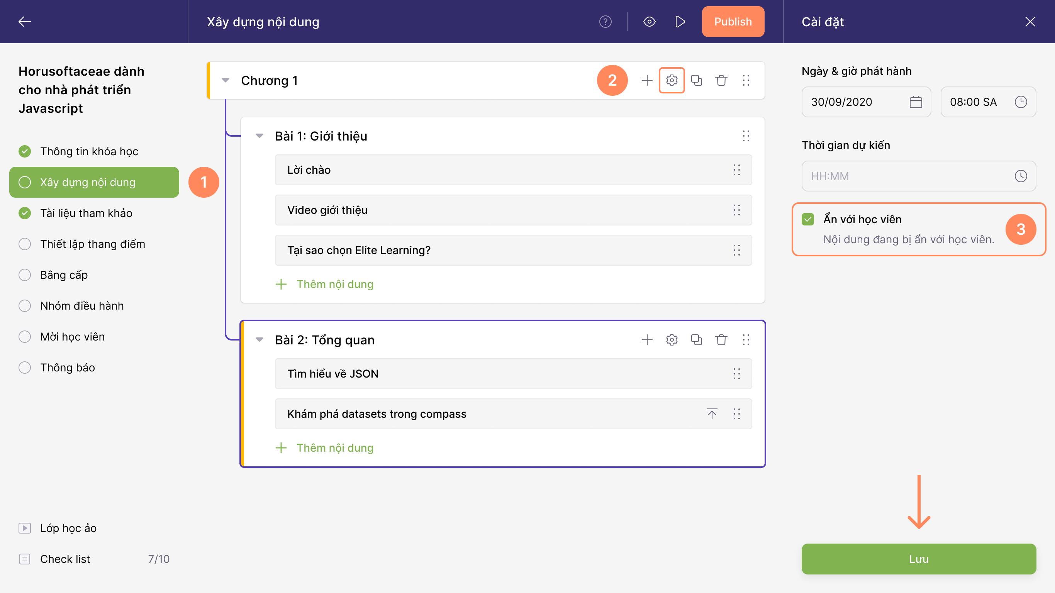Open calendar picker for release date
Image resolution: width=1055 pixels, height=593 pixels.
click(x=915, y=102)
